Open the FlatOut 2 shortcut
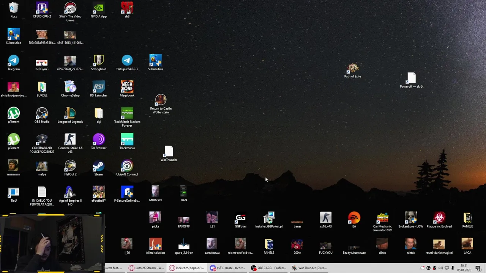The image size is (486, 273). coord(70,168)
